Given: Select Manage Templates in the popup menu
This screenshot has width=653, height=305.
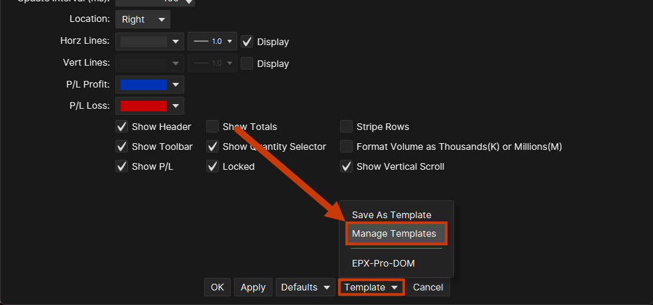Looking at the screenshot, I should tap(394, 233).
